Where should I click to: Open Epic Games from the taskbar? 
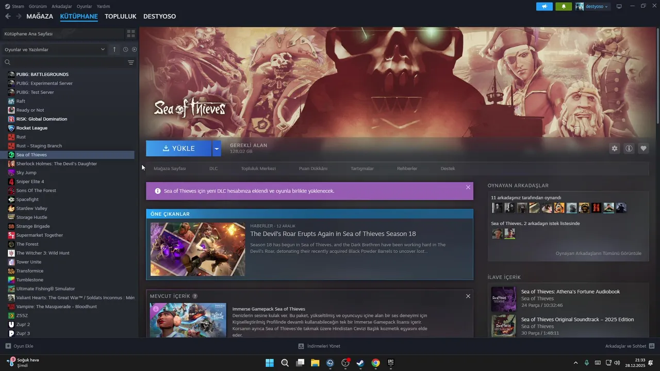click(x=391, y=363)
